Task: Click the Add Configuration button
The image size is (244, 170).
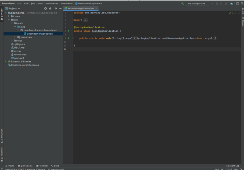Action: 197,4
